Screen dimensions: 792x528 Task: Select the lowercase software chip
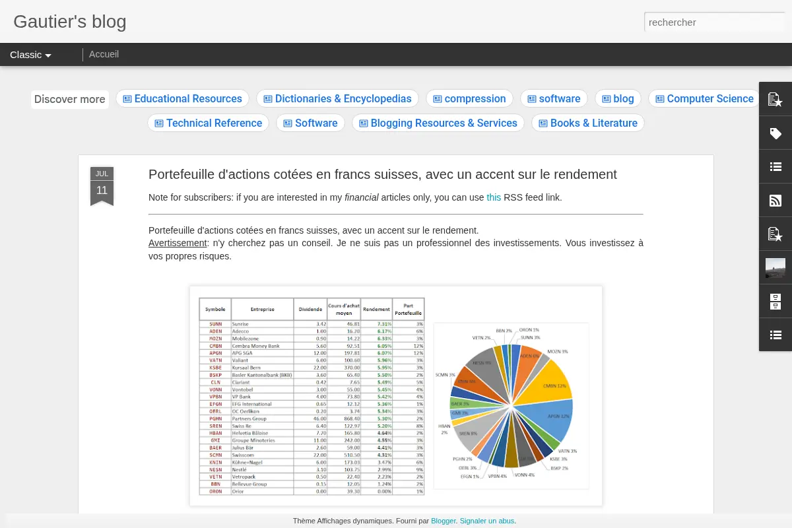(554, 99)
